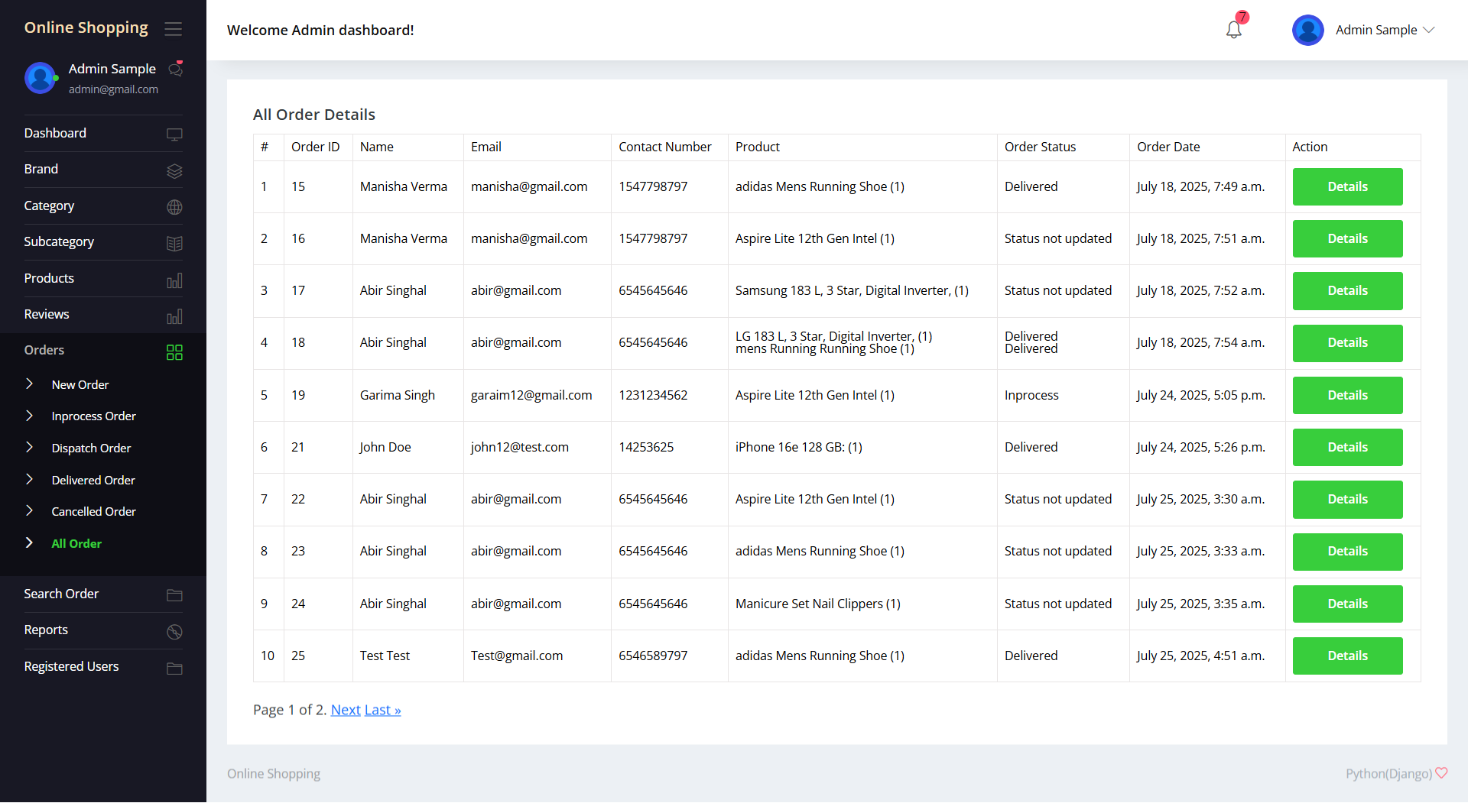Click the footer heart icon
1468x803 pixels.
[1441, 773]
